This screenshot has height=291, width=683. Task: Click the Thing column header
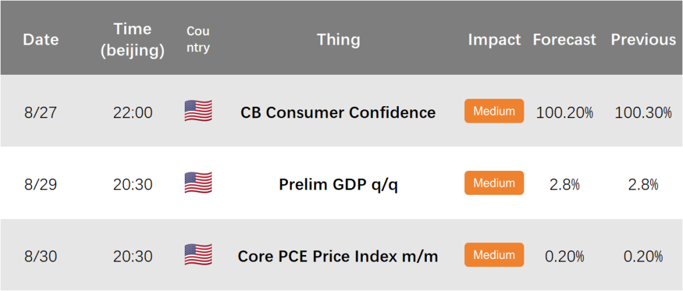coord(338,39)
